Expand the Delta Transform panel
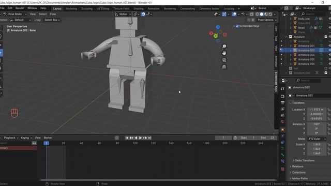Viewport: 331px width, 186px height. click(305, 161)
